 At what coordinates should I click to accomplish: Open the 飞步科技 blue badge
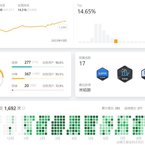tap(102, 74)
